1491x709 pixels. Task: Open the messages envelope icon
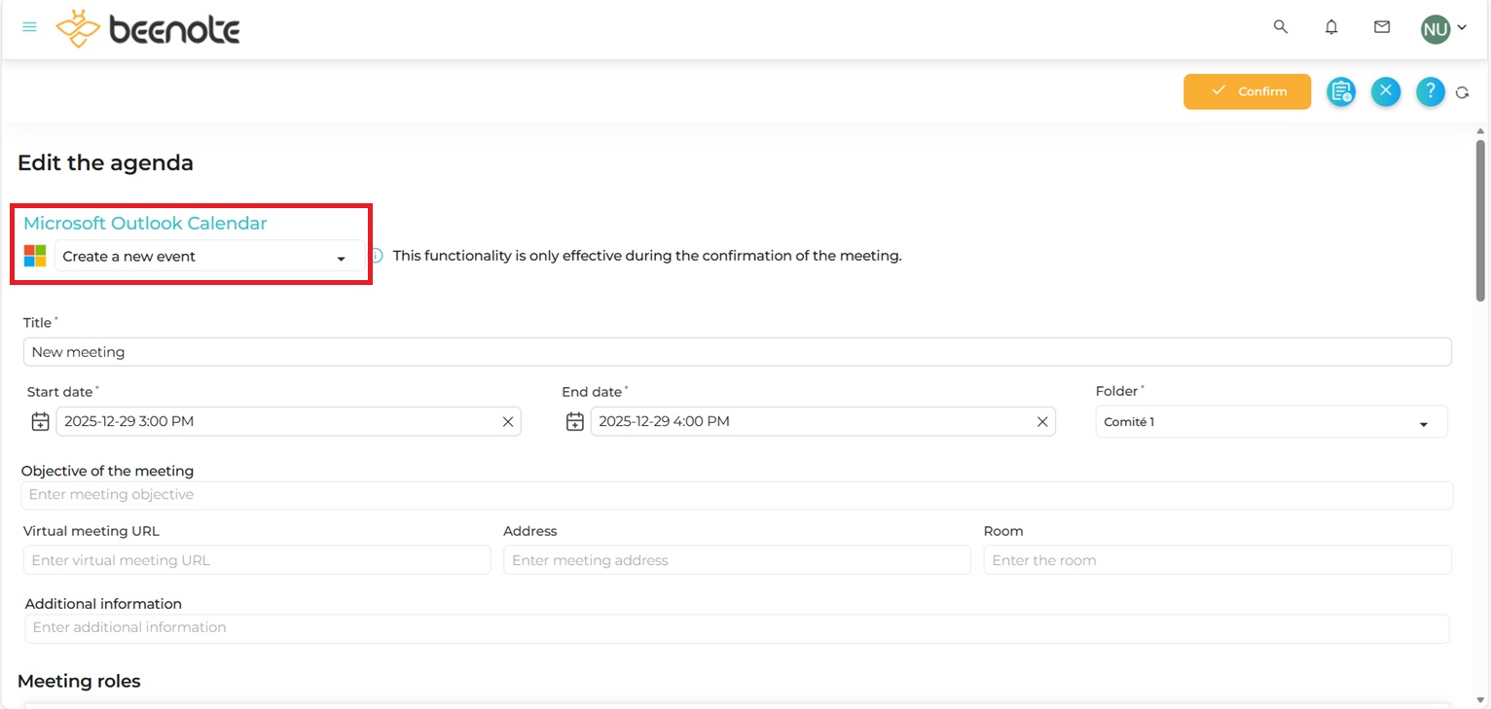tap(1381, 27)
